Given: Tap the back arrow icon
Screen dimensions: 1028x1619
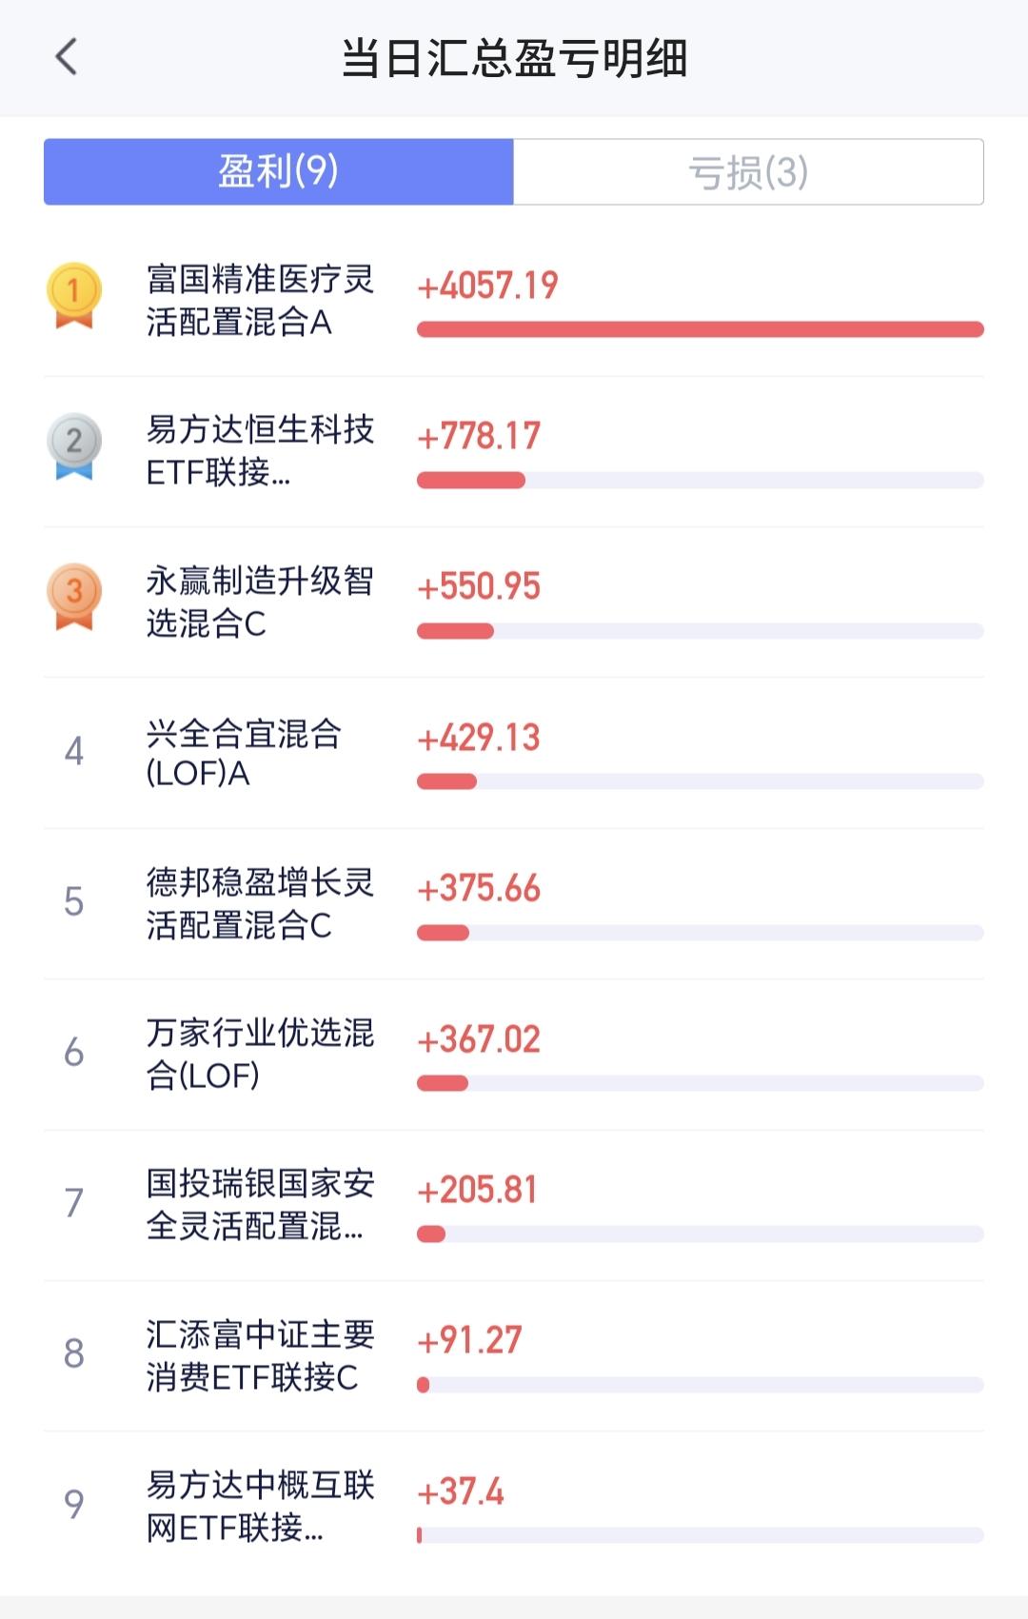Looking at the screenshot, I should coord(66,57).
